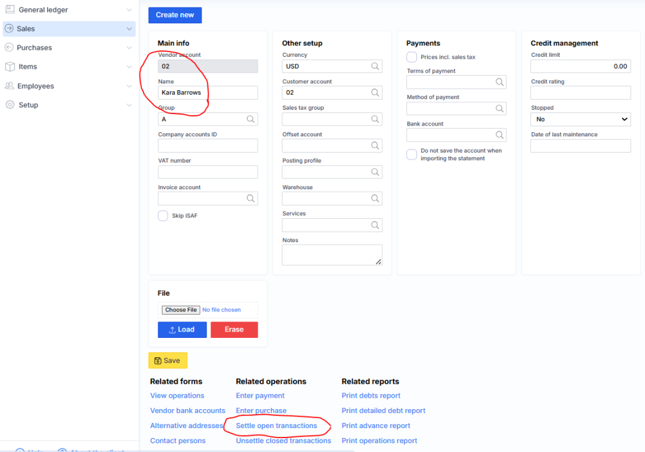Click the Sales tax group search icon
The width and height of the screenshot is (645, 452).
(x=375, y=119)
